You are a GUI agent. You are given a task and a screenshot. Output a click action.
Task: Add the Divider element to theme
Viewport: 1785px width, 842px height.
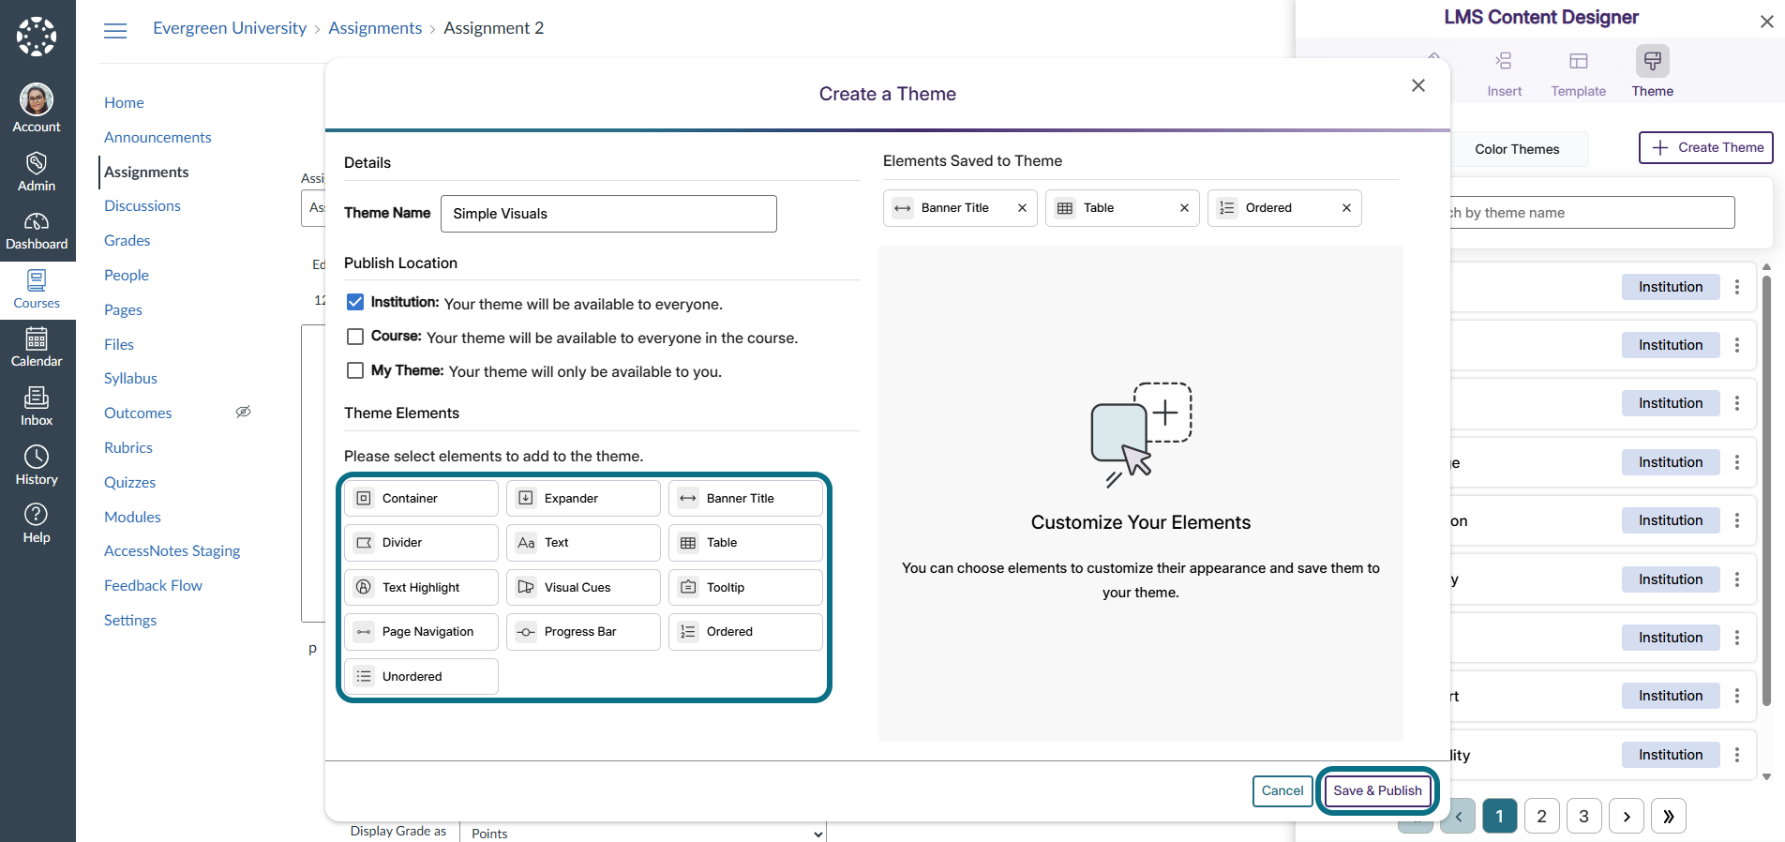(421, 542)
